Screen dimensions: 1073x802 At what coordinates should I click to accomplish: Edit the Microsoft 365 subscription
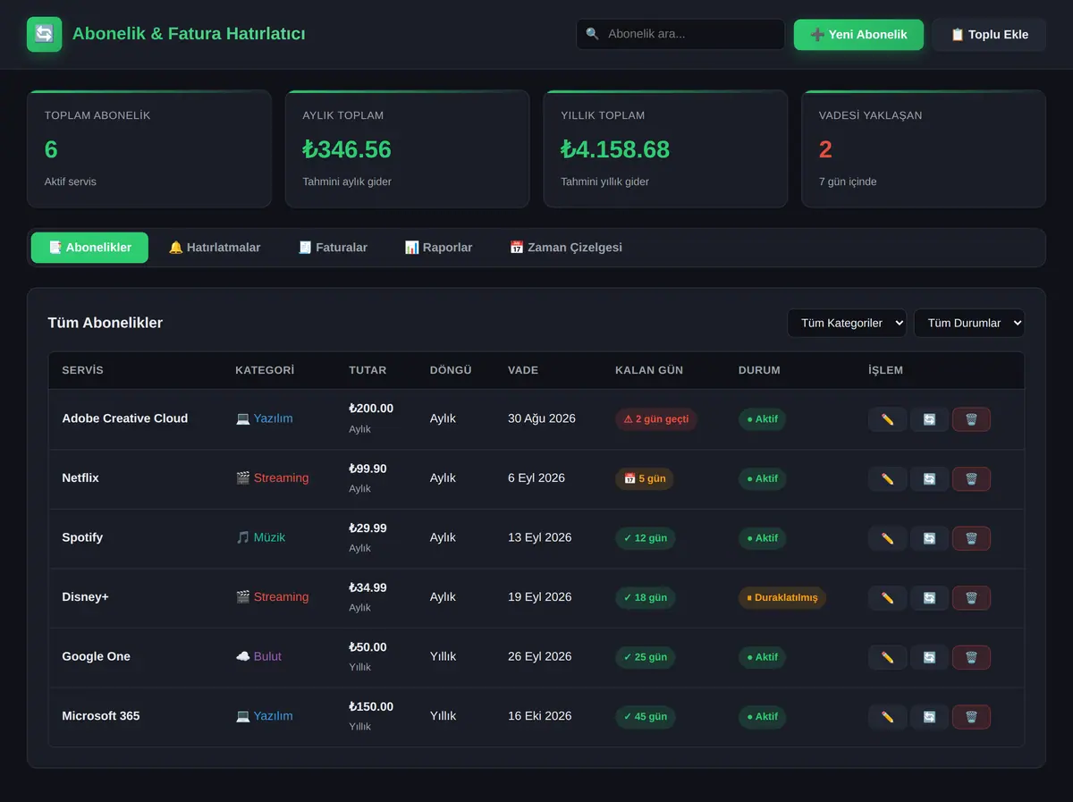point(887,717)
